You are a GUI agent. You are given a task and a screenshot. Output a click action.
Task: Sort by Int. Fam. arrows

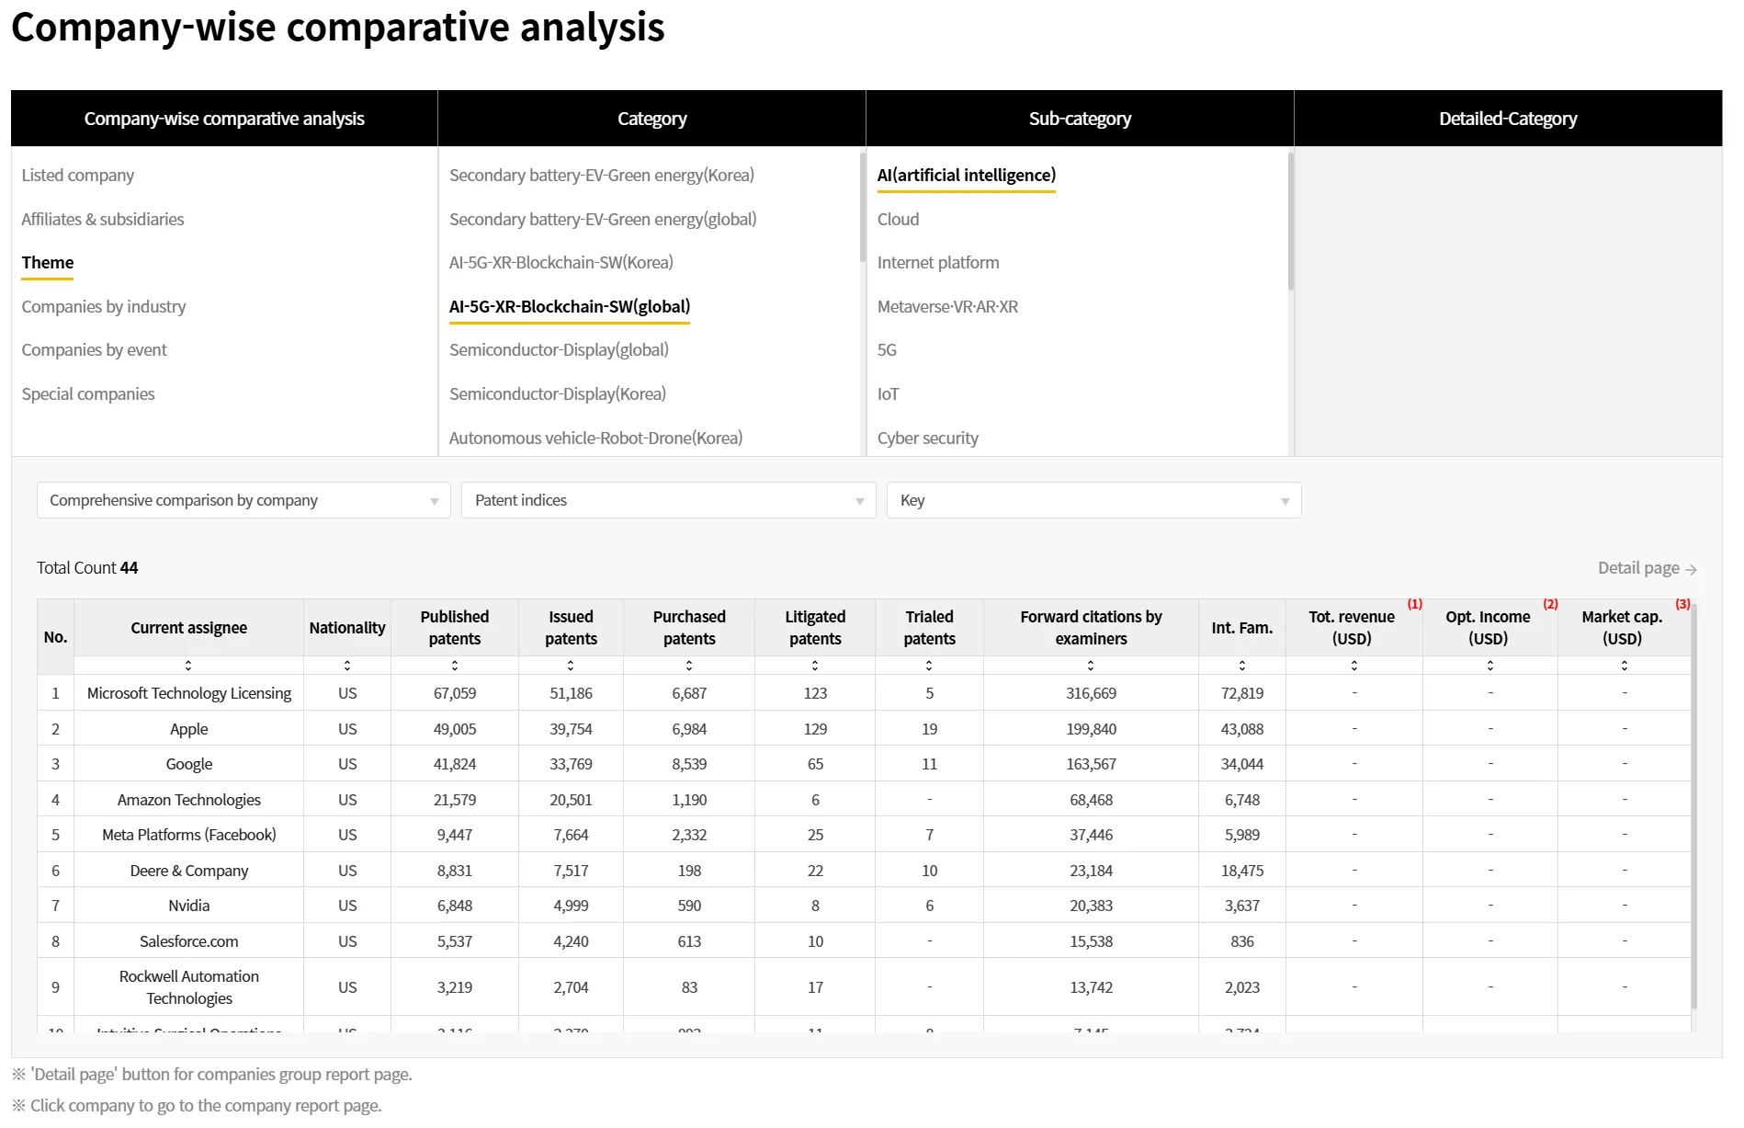tap(1242, 666)
